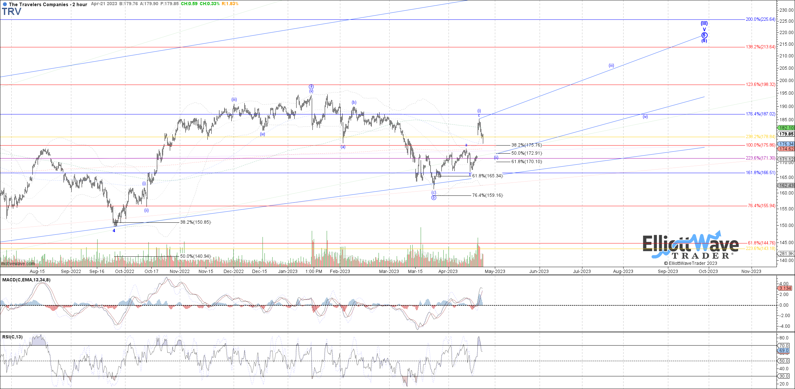795x389 pixels.
Task: Select the TRV ticker symbol label
Action: coord(12,12)
